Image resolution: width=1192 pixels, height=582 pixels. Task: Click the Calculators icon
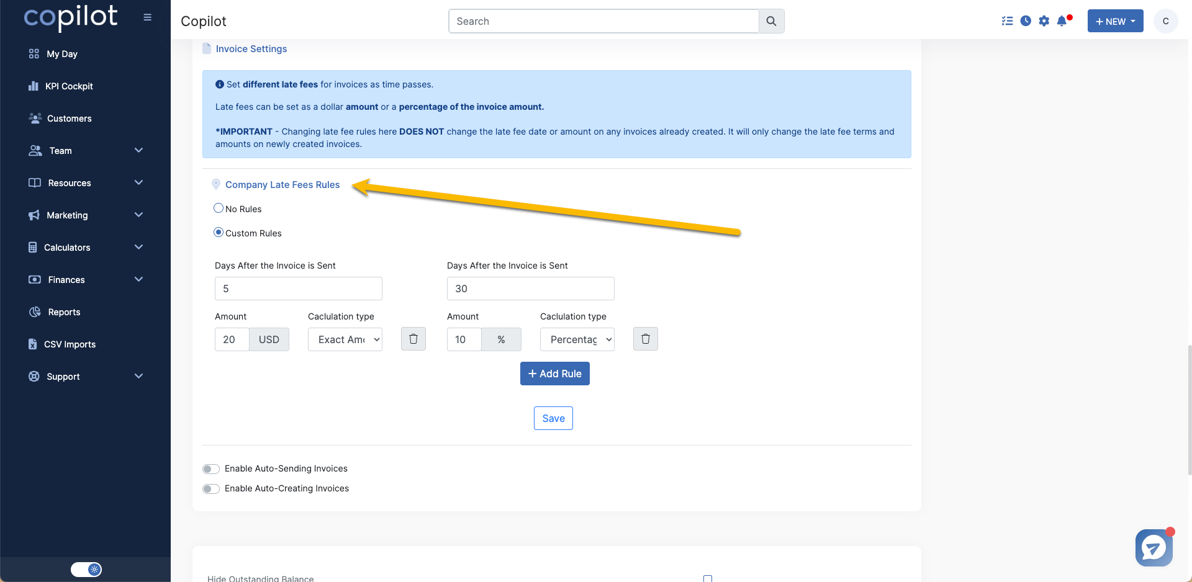coord(33,247)
